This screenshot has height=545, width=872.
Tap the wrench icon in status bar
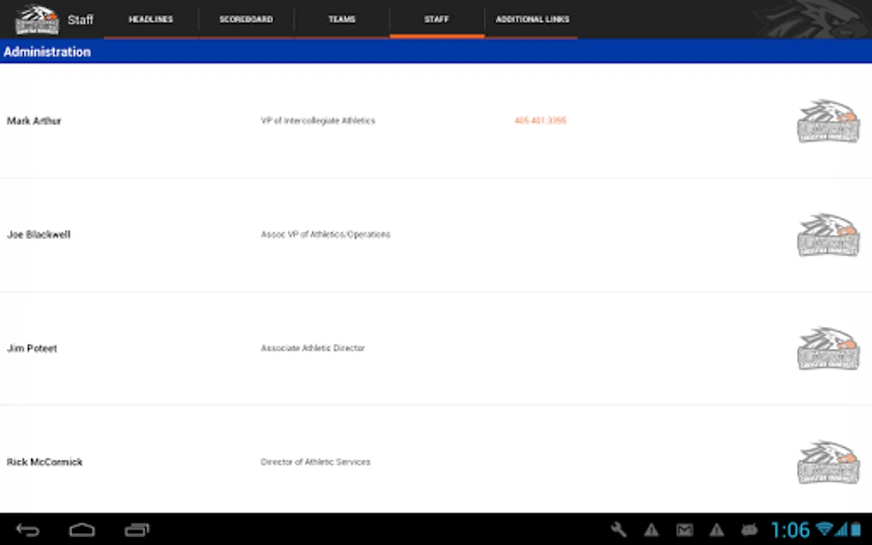tap(619, 530)
